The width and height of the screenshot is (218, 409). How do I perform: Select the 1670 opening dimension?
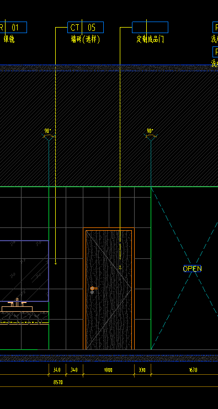point(193,370)
